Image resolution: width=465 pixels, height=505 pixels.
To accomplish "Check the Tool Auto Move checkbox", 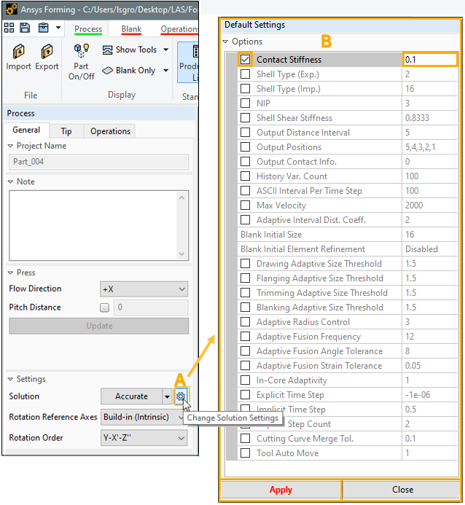I will tap(245, 453).
